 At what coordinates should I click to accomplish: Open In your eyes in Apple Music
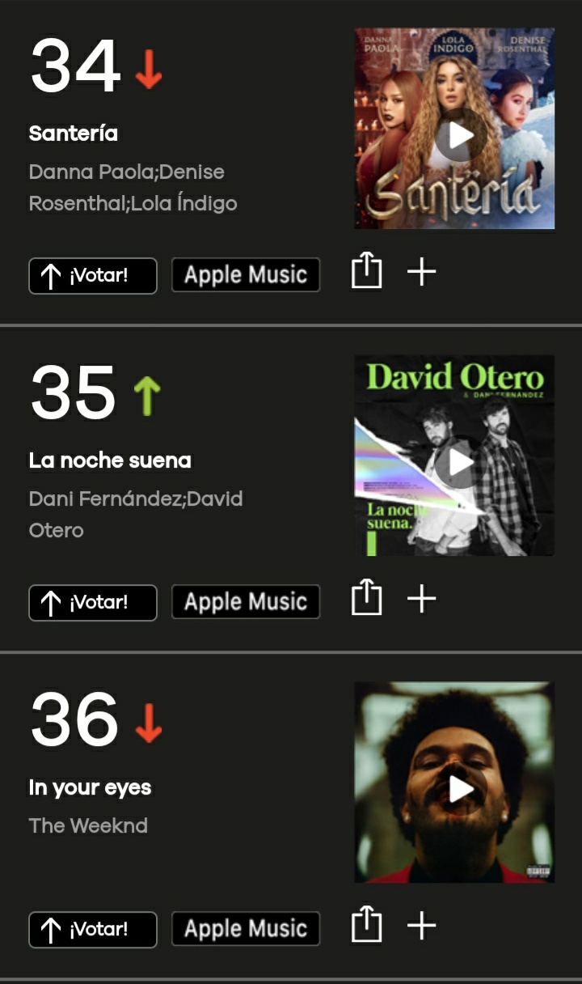[246, 929]
